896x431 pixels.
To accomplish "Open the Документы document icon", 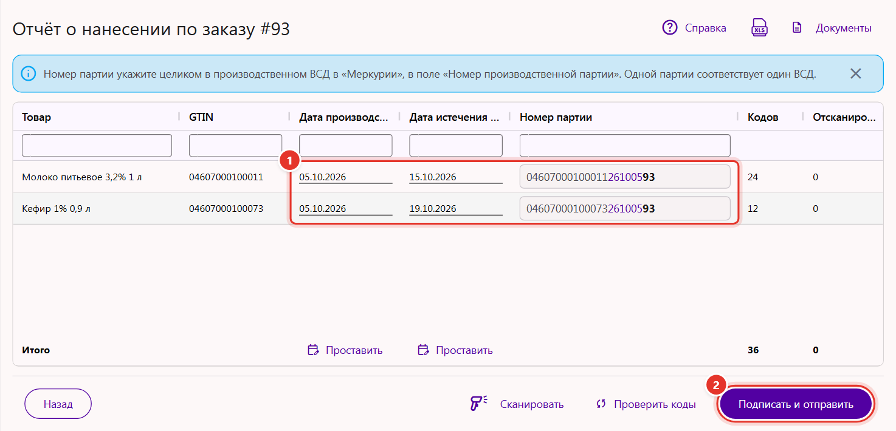I will click(797, 28).
